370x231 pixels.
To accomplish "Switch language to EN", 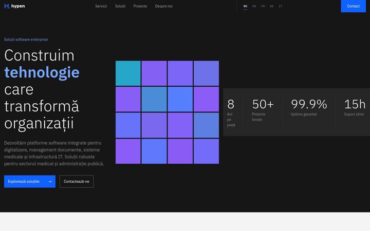I will coord(254,6).
